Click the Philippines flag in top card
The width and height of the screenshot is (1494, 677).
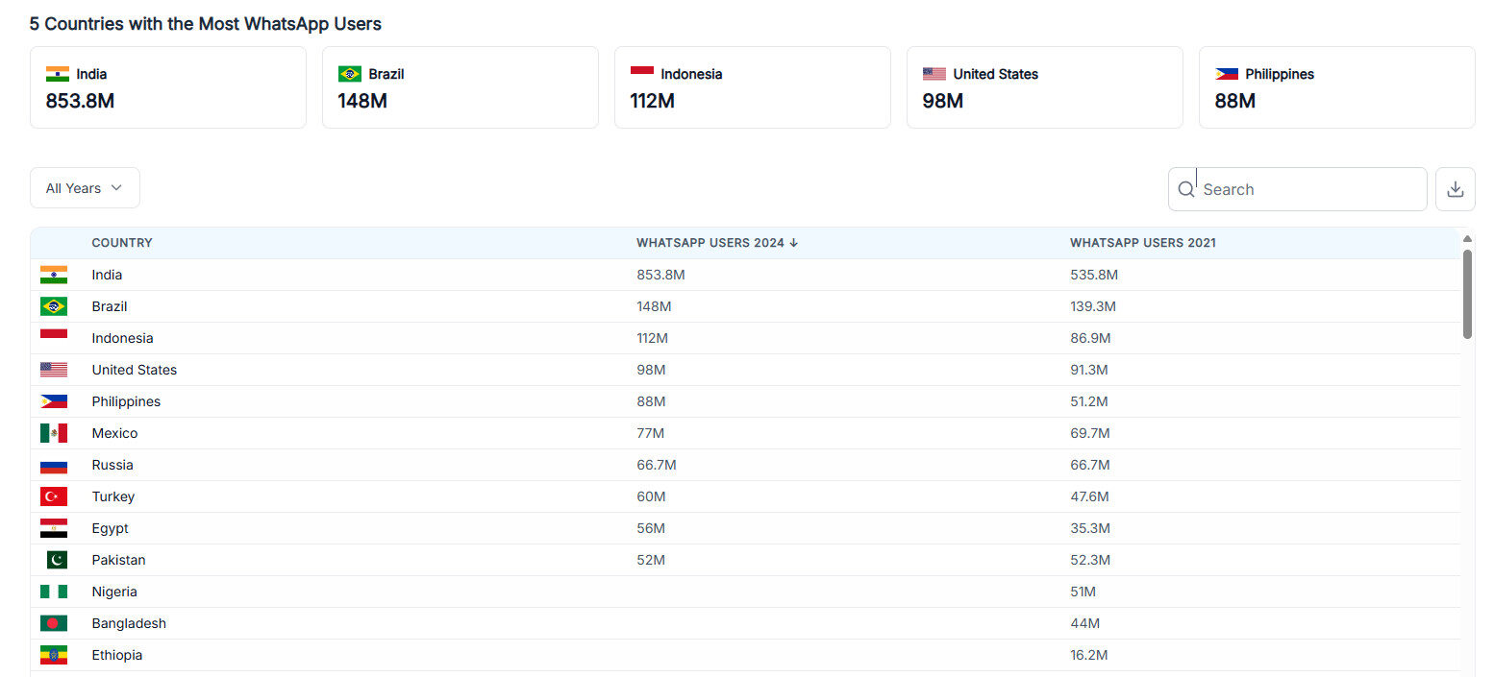click(1226, 74)
